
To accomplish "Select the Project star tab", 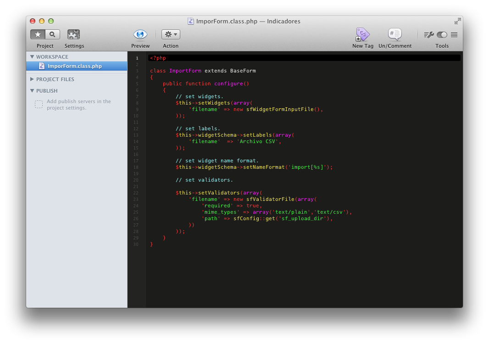I will (38, 34).
